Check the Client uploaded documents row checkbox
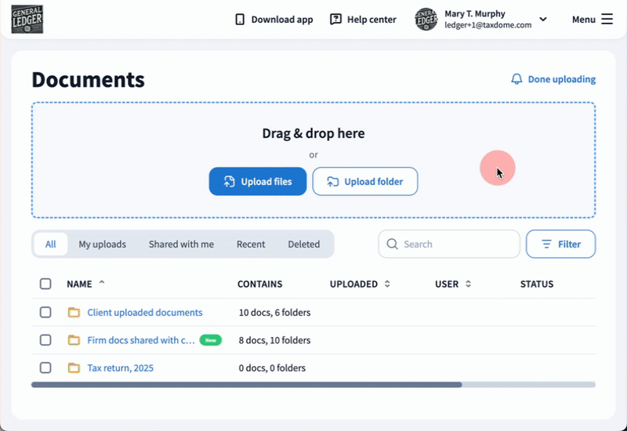This screenshot has height=431, width=627. click(45, 313)
